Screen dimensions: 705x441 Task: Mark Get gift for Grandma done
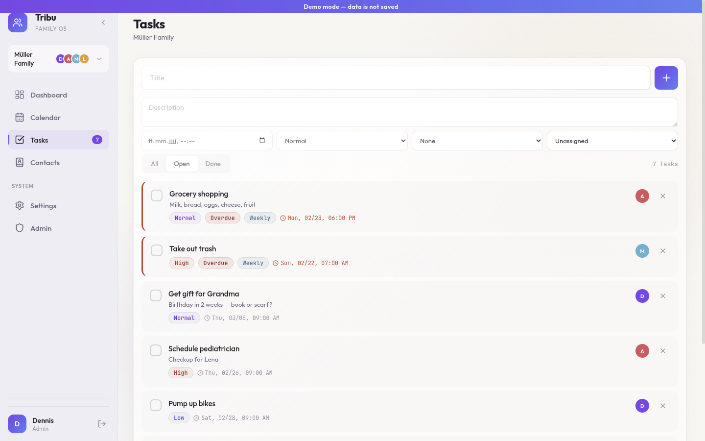point(156,295)
